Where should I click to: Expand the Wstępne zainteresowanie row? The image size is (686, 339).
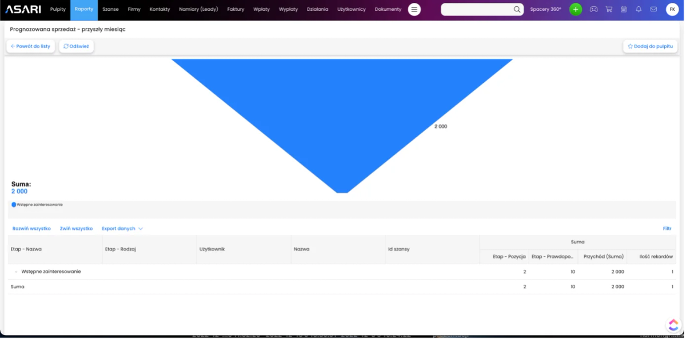click(x=16, y=272)
